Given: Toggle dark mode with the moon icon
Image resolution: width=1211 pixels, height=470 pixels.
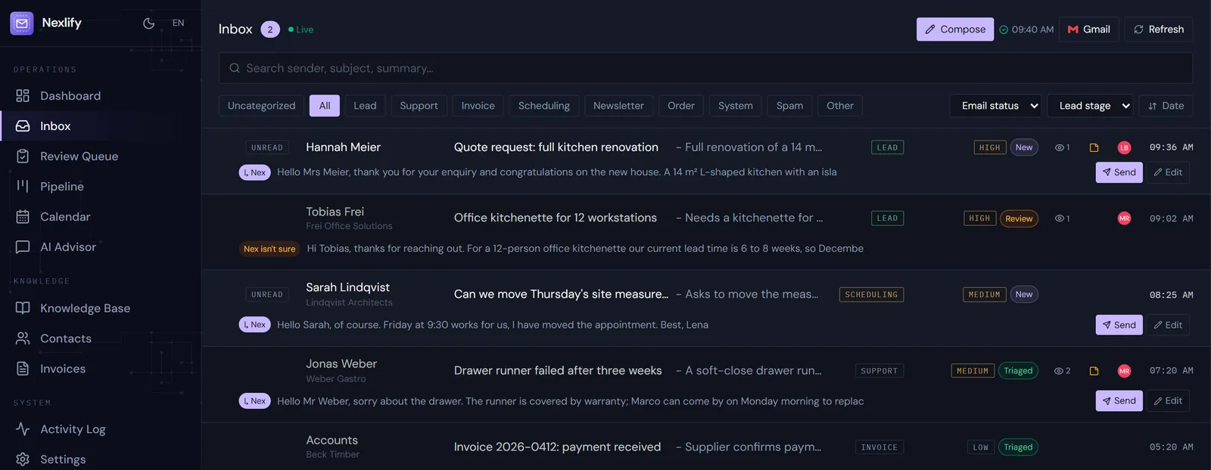Looking at the screenshot, I should point(149,23).
